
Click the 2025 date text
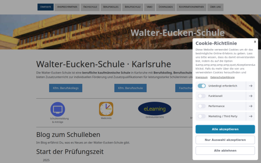point(46,160)
